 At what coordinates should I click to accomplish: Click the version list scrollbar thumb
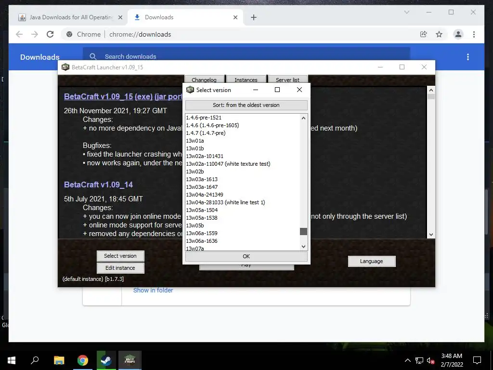point(303,232)
